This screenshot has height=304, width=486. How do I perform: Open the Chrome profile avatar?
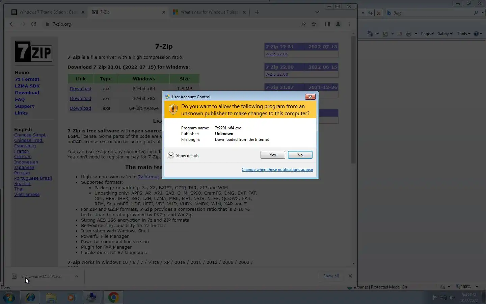click(x=338, y=24)
